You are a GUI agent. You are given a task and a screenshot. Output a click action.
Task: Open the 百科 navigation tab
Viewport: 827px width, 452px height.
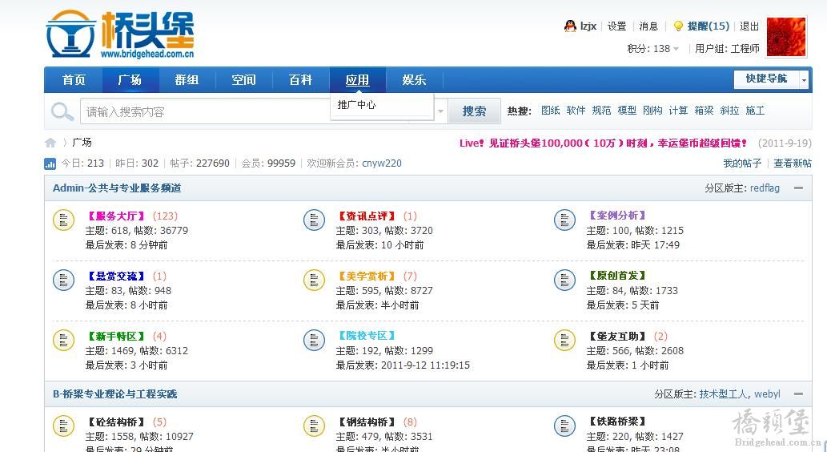(x=301, y=79)
